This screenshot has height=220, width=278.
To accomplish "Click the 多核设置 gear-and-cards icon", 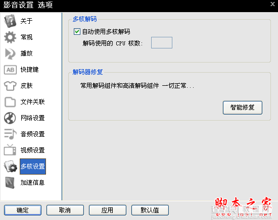I will pos(11,167).
